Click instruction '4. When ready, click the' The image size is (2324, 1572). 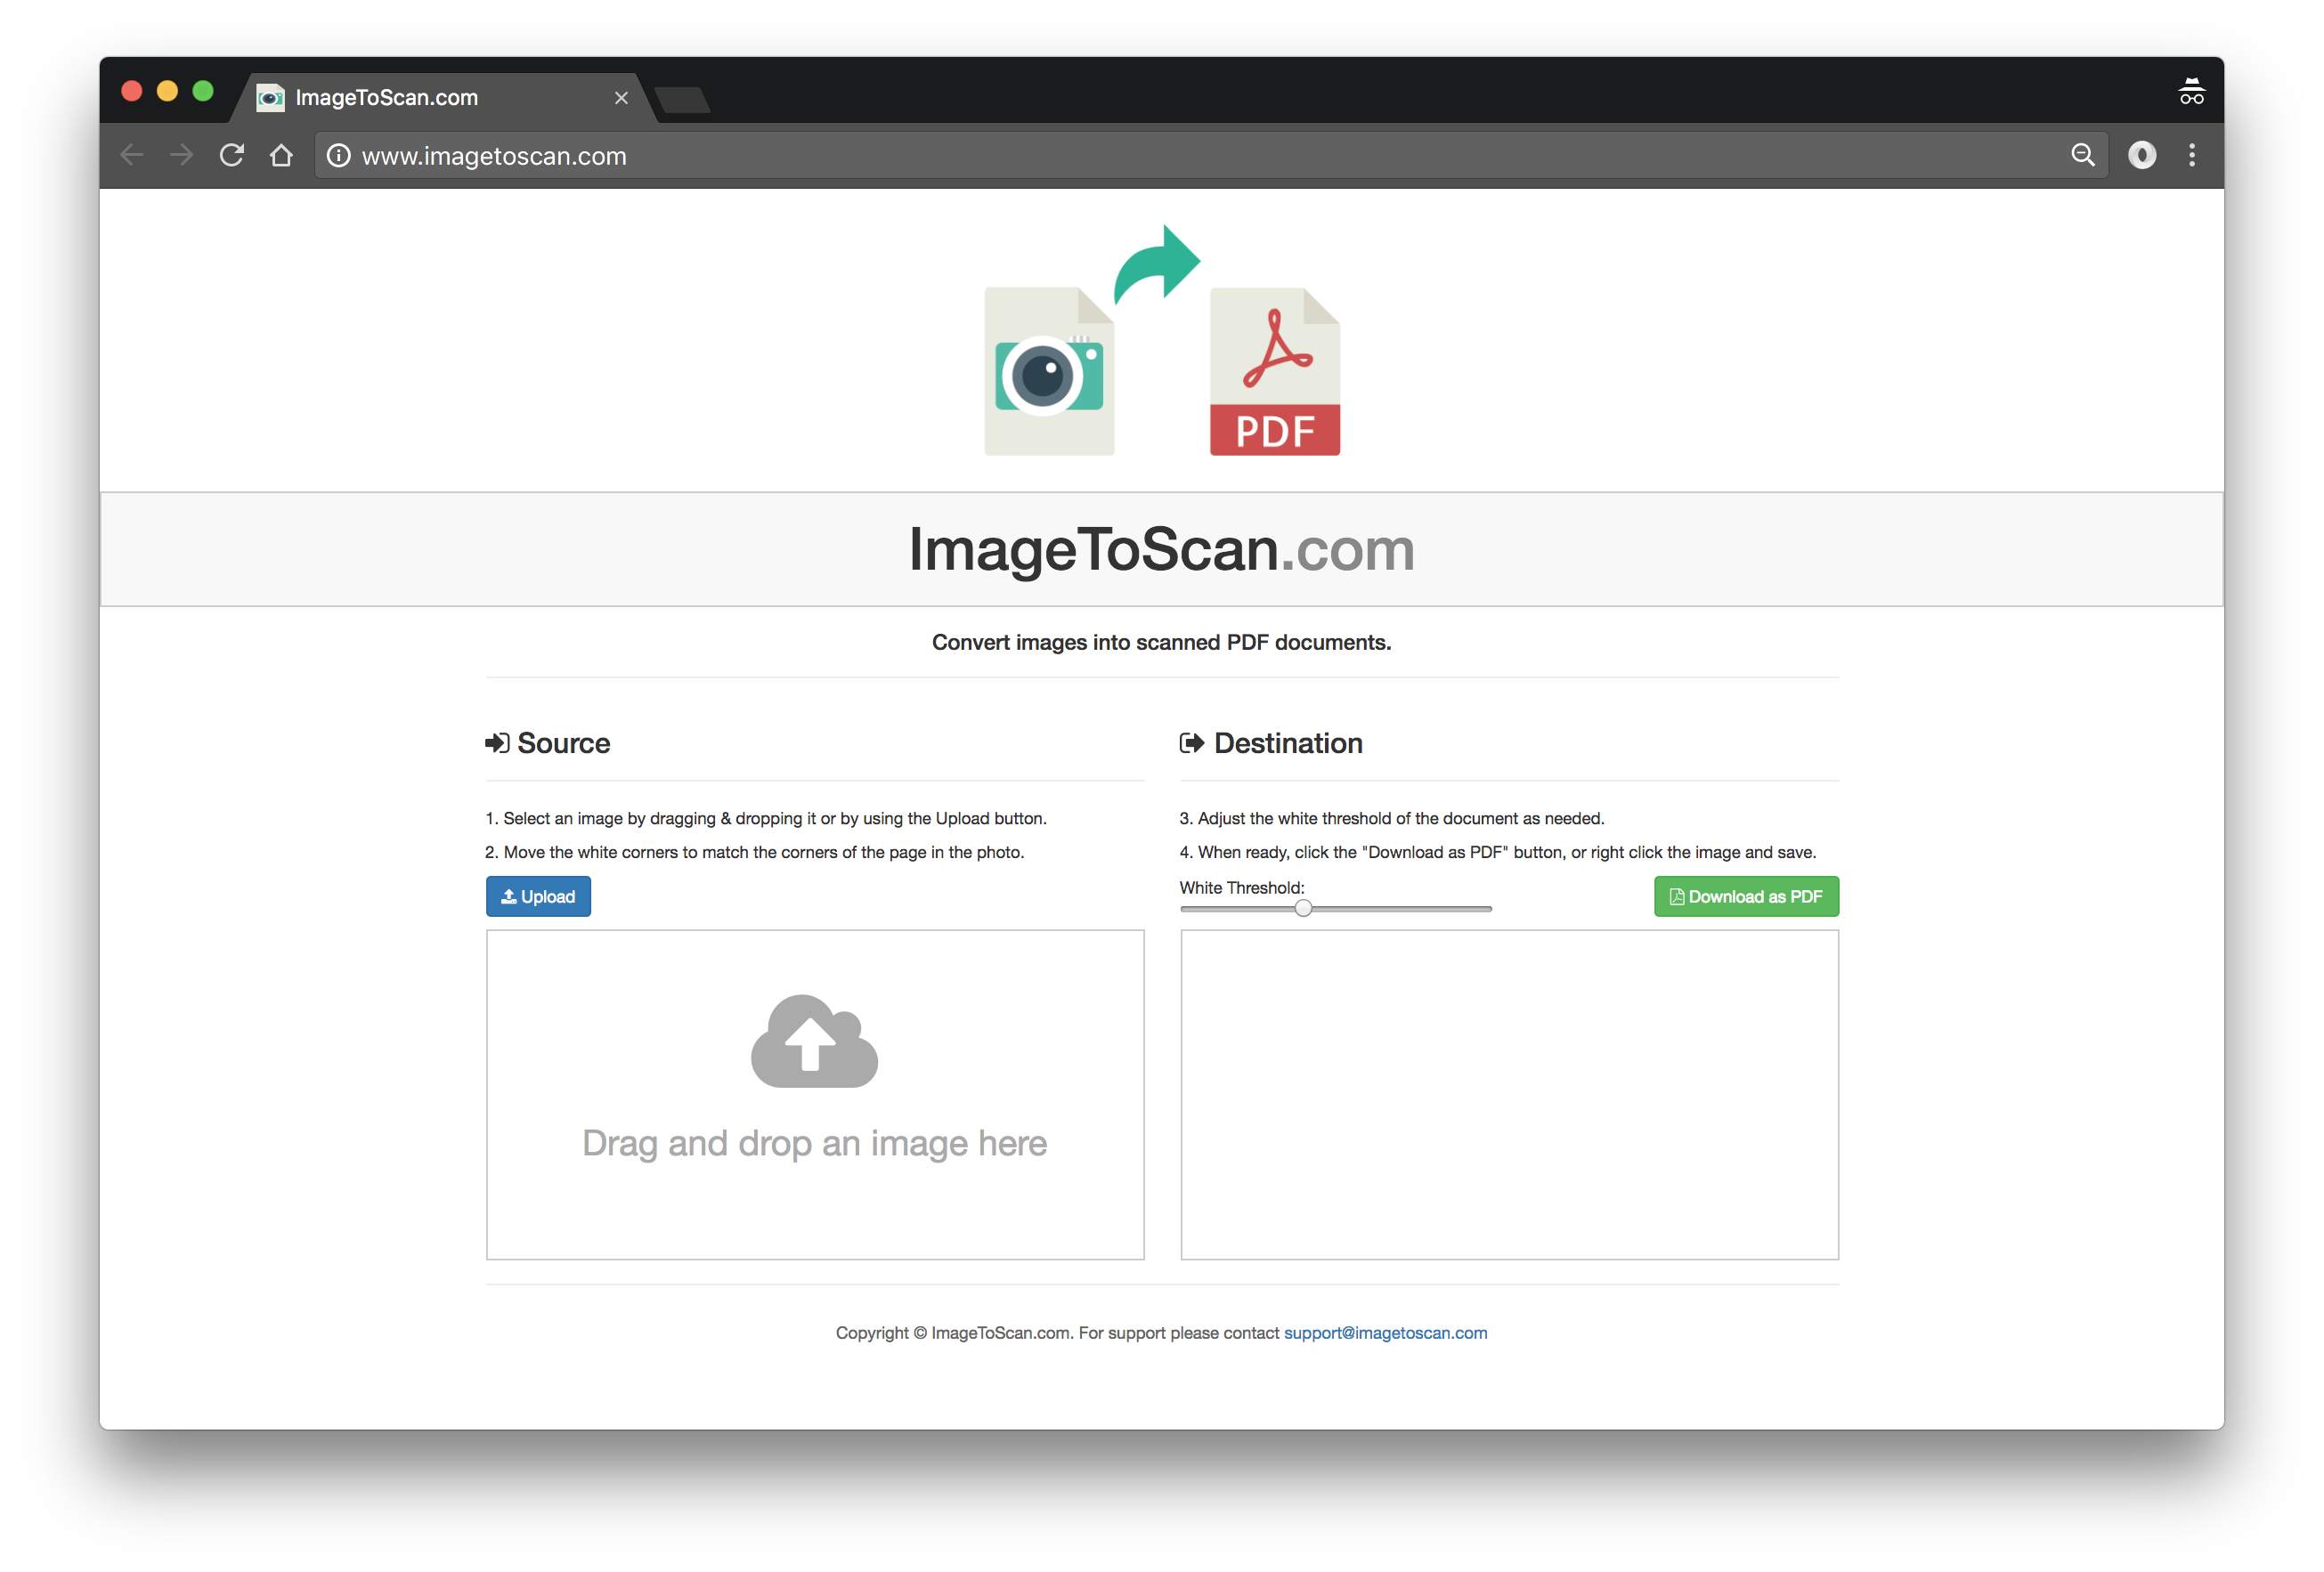1498,852
